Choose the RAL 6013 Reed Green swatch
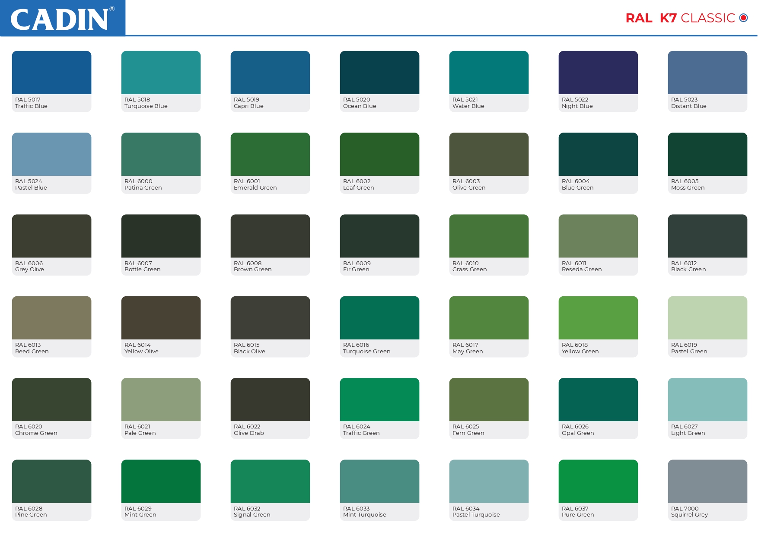 tap(51, 318)
